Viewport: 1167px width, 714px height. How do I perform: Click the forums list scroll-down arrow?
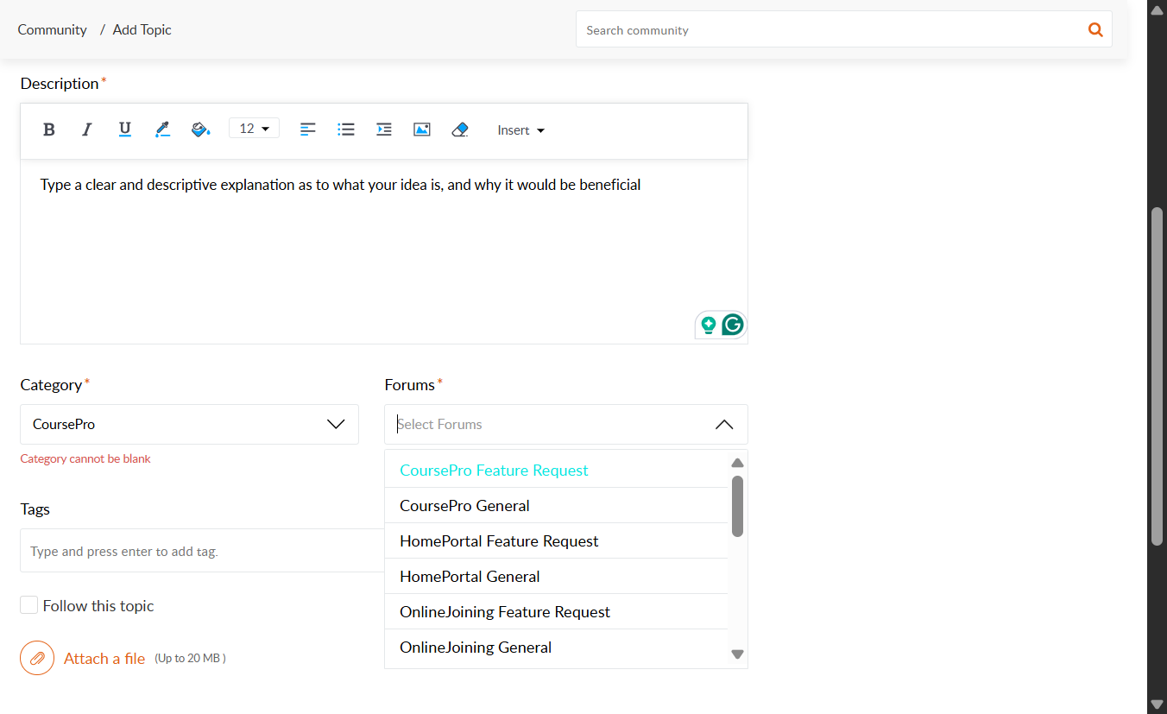[x=737, y=654]
